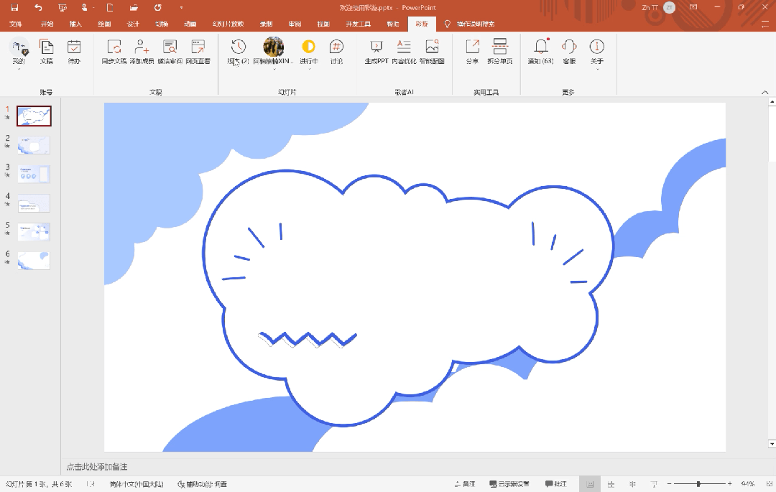Switch to the 插入 Insert tab
This screenshot has height=492, width=776.
(75, 24)
